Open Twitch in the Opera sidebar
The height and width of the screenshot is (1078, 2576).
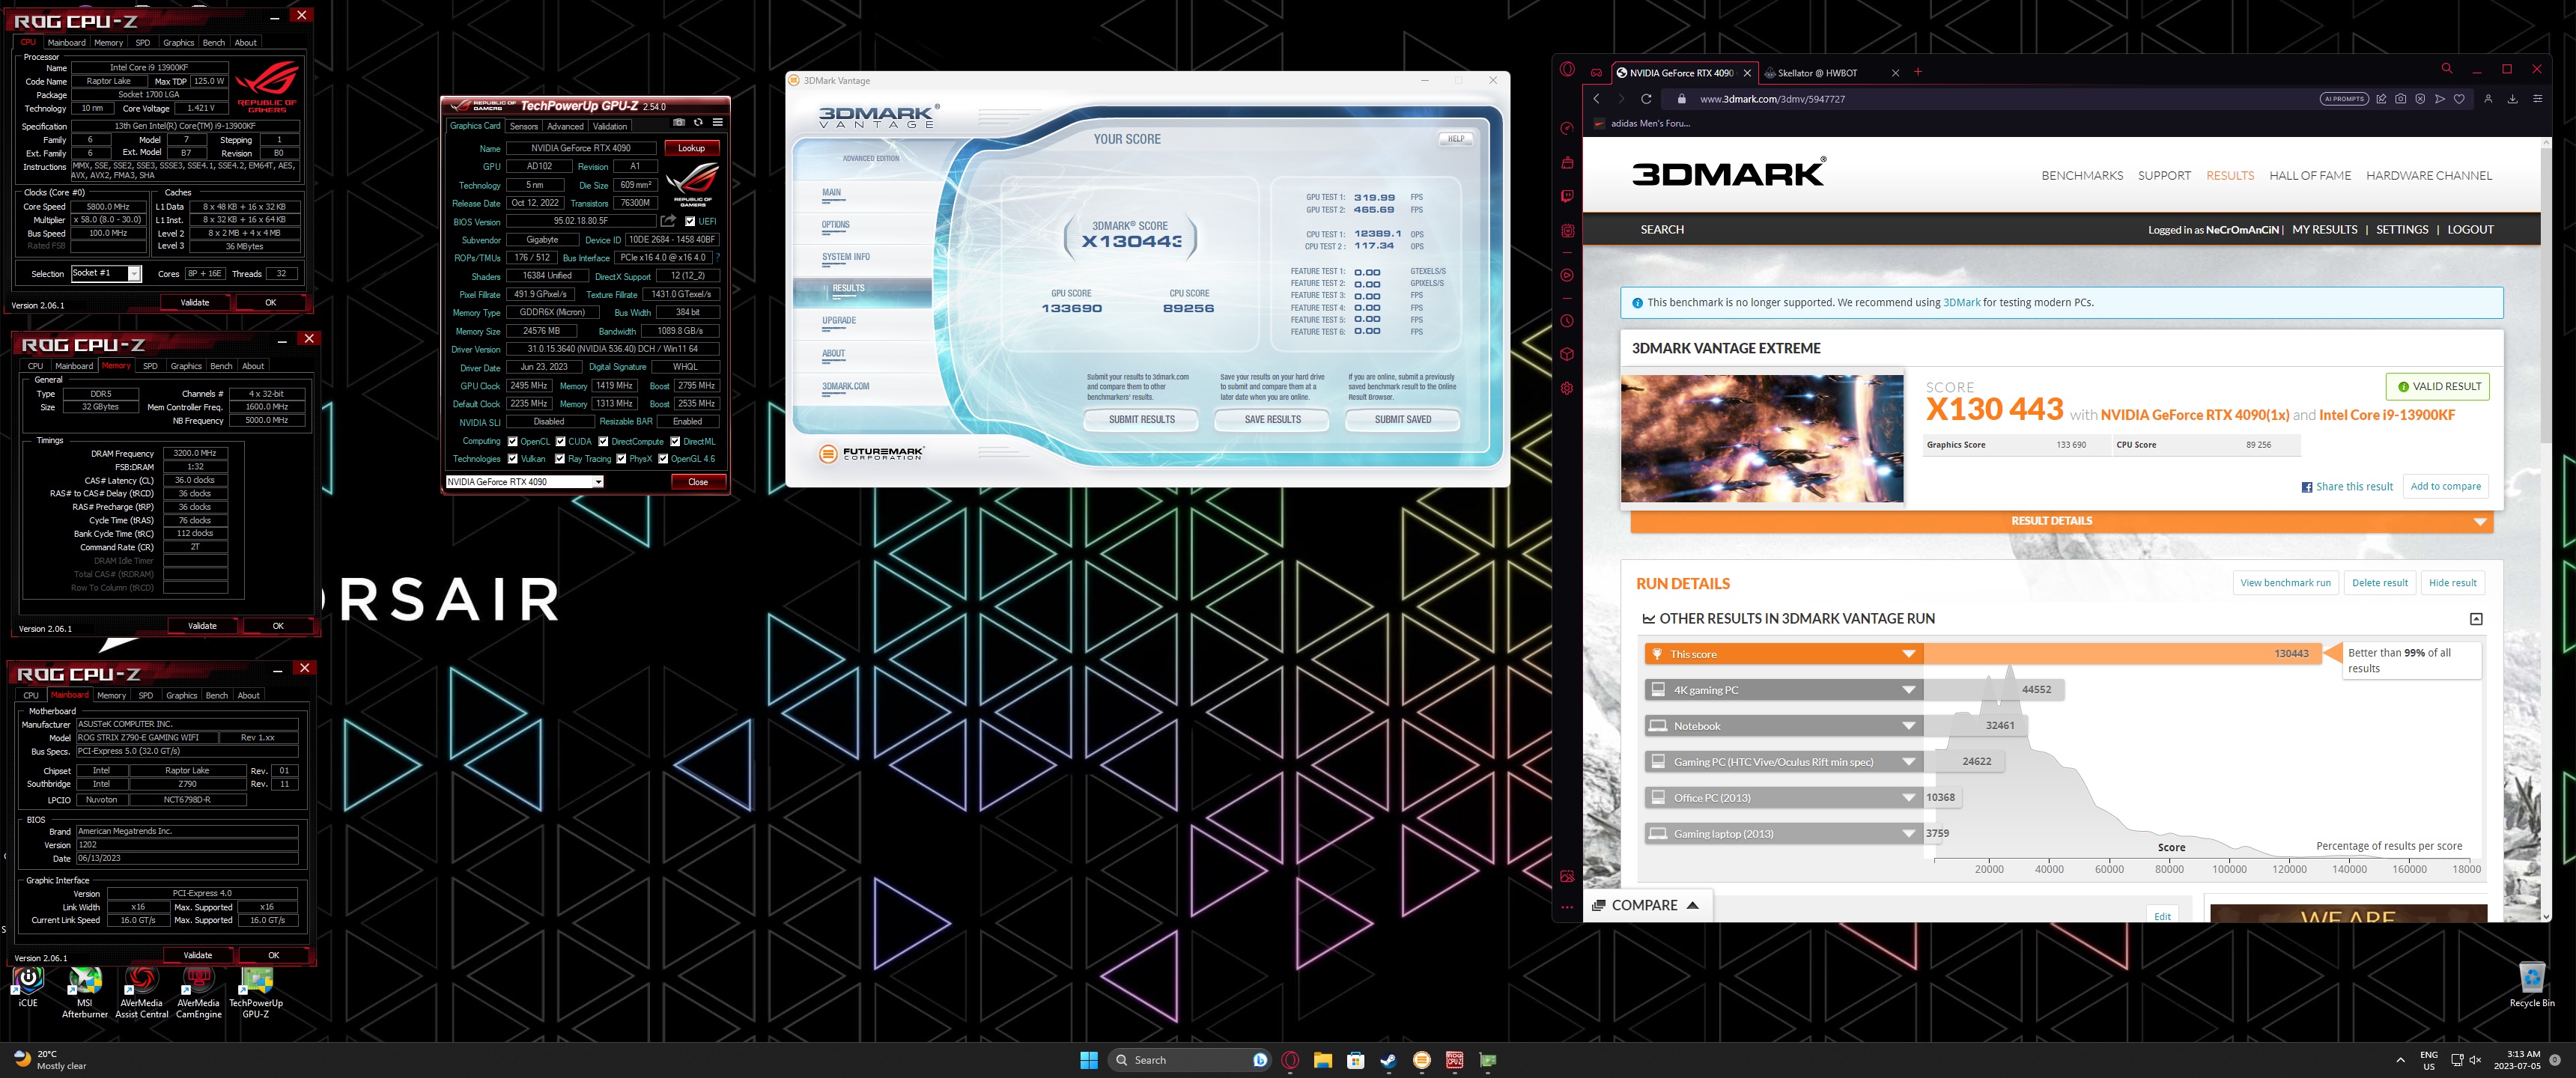click(1567, 196)
